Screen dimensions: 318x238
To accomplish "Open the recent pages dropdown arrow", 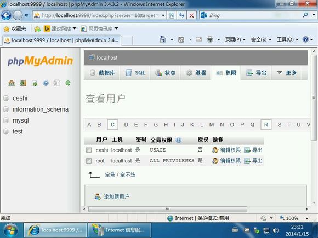I will point(26,15).
